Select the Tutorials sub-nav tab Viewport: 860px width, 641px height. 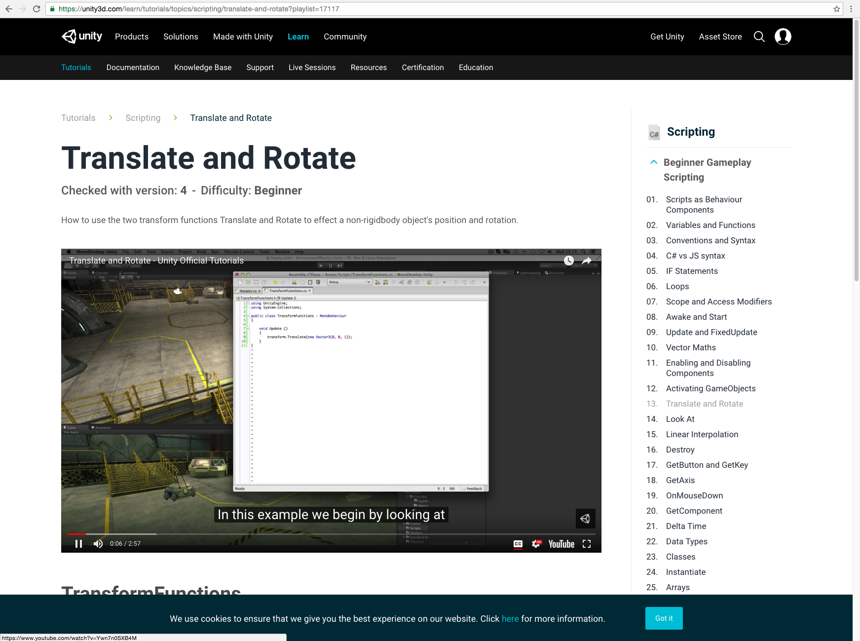pos(76,68)
